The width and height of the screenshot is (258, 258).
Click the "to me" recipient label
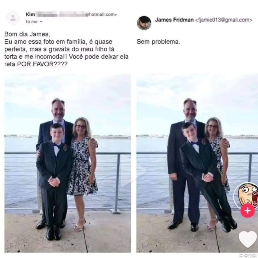tap(32, 22)
